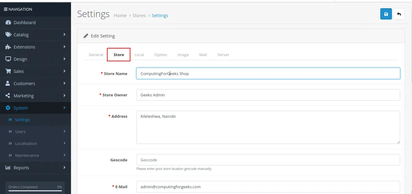Screen dimensions: 412x194
Task: Click the Extensions puzzle icon
Action: pyautogui.click(x=8, y=47)
